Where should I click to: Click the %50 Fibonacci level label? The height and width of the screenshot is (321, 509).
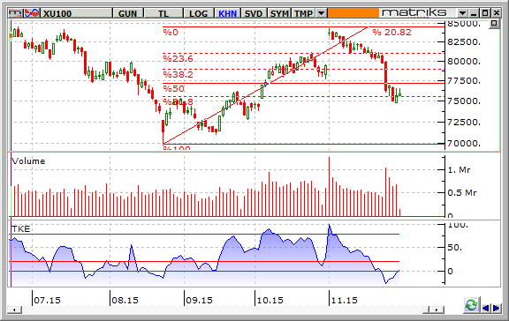pyautogui.click(x=174, y=88)
